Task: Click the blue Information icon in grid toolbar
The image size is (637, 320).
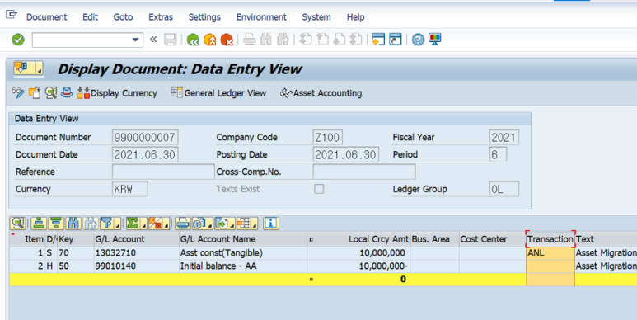Action: tap(271, 224)
